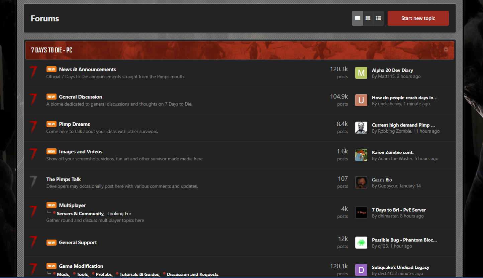
Task: Open the Alpha 20 Dev Diary topic
Action: click(392, 70)
